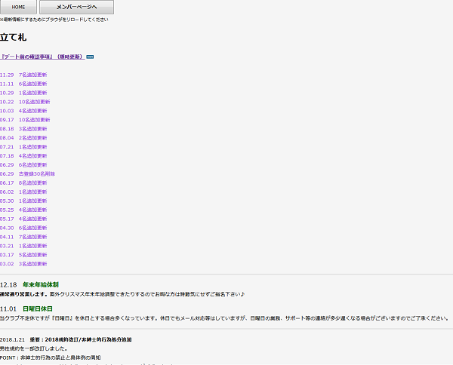Open the 09.17 10名追加更新 entry
The height and width of the screenshot is (365, 453).
pos(25,120)
